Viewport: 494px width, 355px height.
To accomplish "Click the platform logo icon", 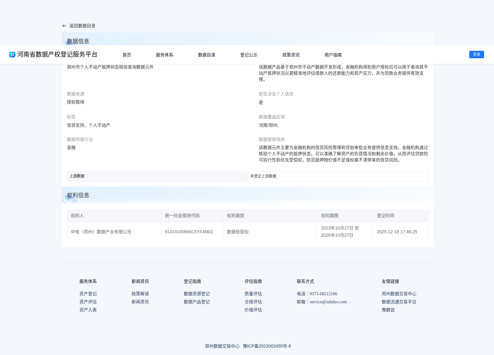I will pyautogui.click(x=12, y=55).
